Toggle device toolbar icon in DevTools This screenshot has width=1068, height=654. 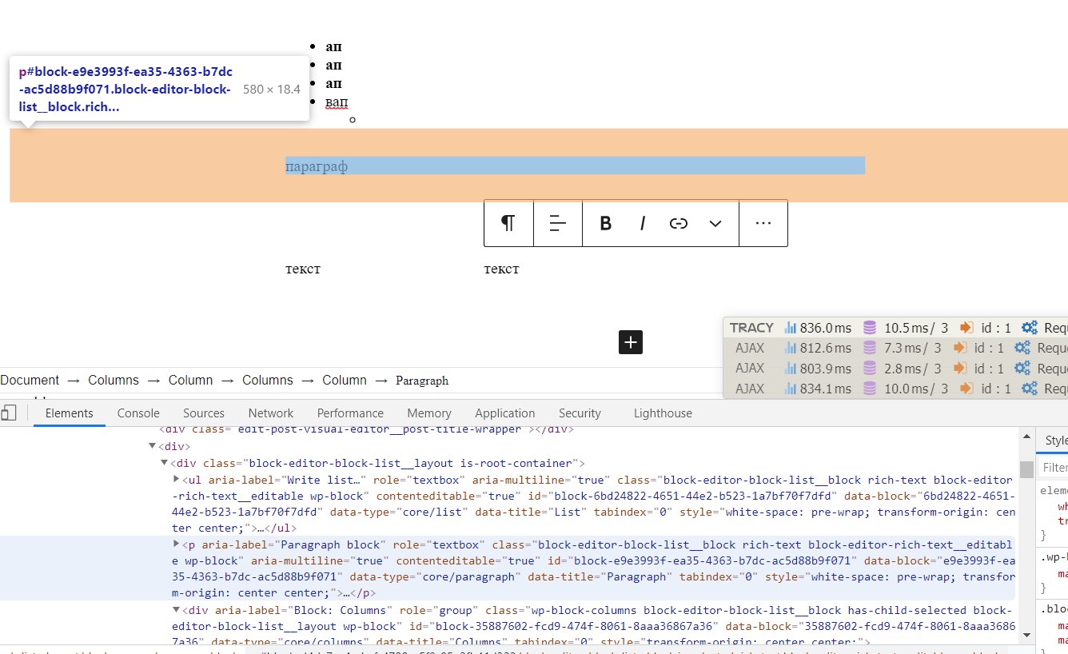tap(9, 413)
